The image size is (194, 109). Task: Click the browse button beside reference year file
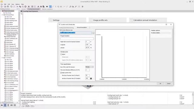pos(93,33)
